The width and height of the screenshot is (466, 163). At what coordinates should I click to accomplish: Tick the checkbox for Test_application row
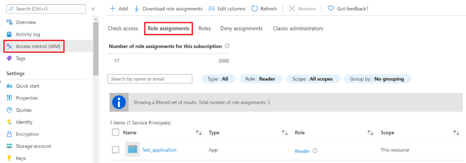[116, 150]
